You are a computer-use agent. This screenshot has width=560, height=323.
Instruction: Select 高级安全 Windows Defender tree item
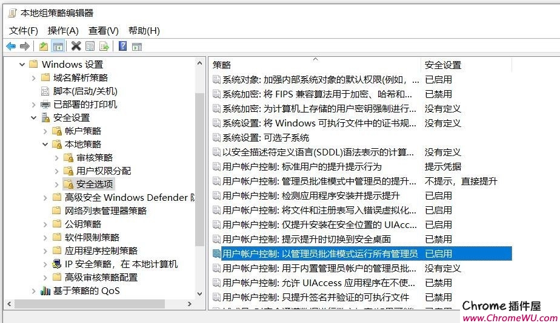[129, 198]
